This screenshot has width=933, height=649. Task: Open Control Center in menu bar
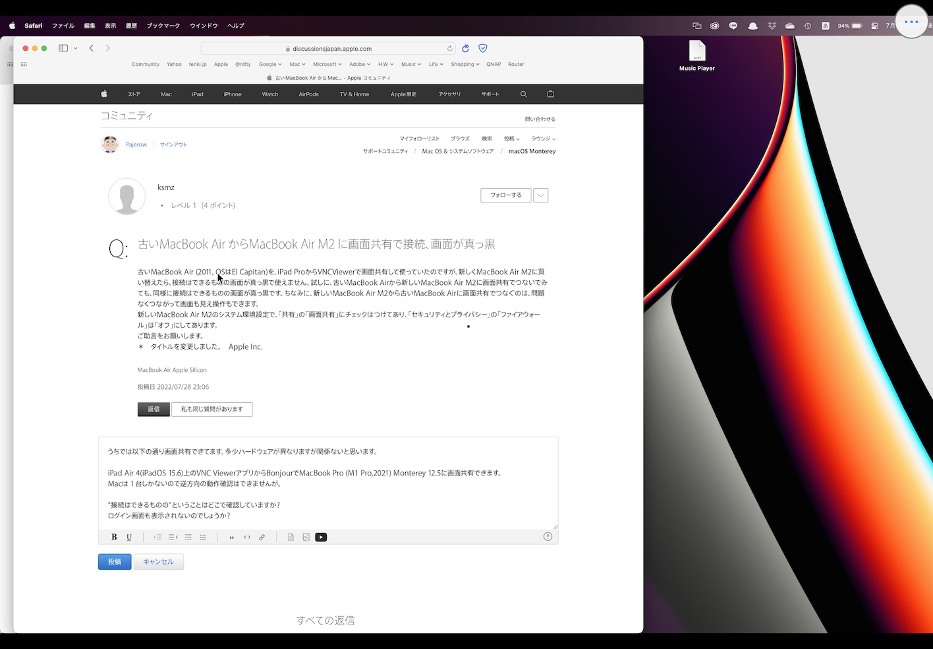coord(875,26)
